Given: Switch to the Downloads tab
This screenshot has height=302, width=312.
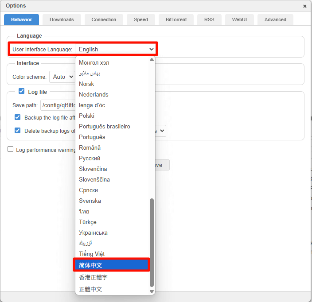Looking at the screenshot, I should [62, 19].
